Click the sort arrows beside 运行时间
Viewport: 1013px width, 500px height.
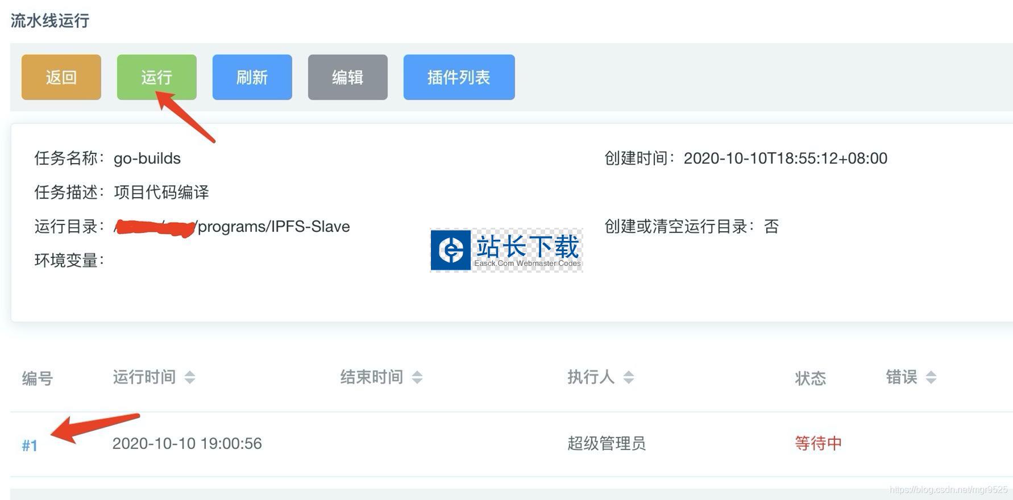[x=190, y=377]
